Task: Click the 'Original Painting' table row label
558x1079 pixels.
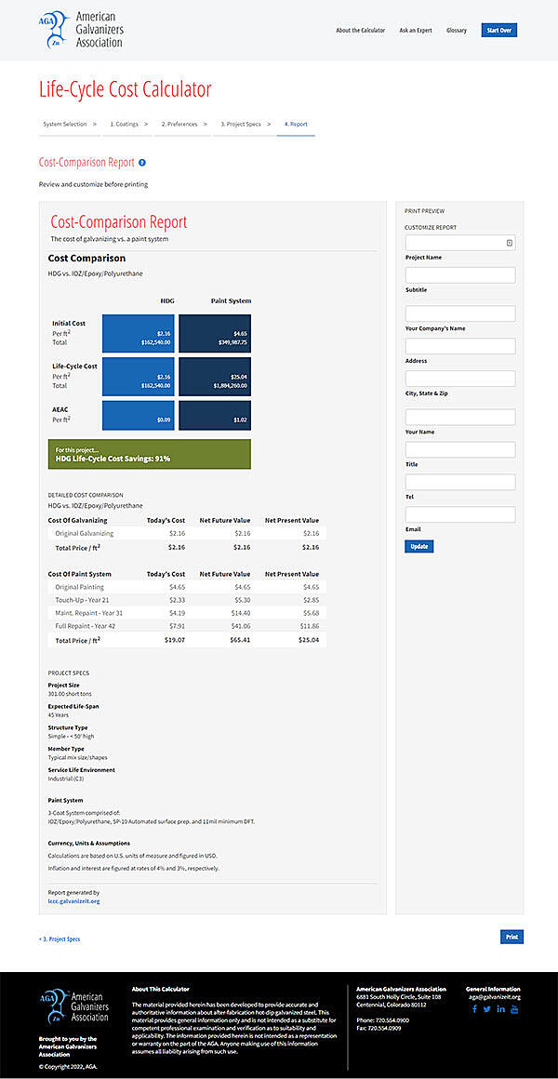Action: tap(80, 587)
